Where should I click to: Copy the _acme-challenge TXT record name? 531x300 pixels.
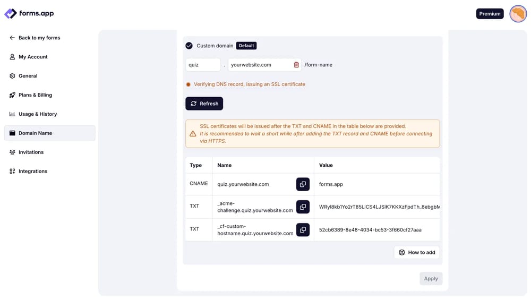[x=303, y=207]
